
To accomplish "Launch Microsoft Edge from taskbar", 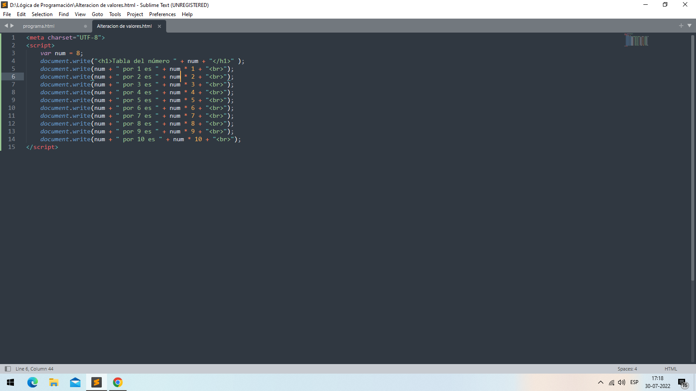I will (32, 382).
